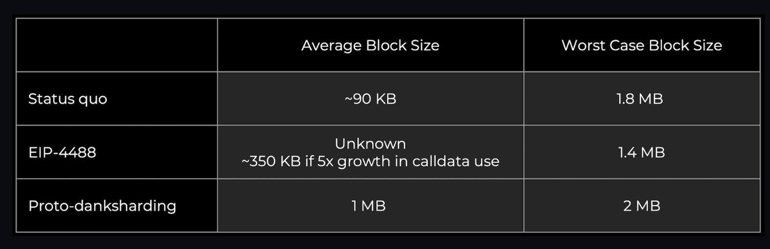Click the Worst Case Block Size header
This screenshot has height=249, width=770.
[642, 45]
